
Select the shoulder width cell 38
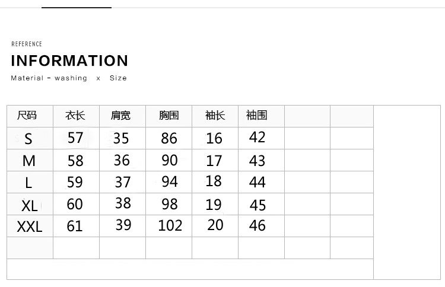(x=123, y=203)
